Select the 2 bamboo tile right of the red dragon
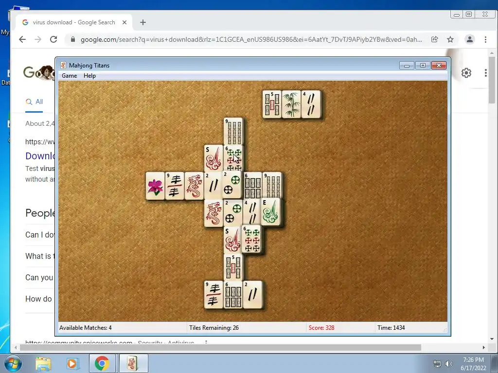This screenshot has width=498, height=373. tap(213, 186)
